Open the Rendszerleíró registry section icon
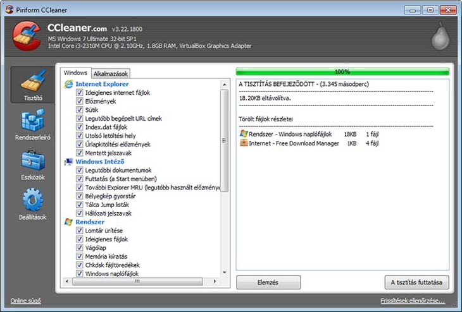The image size is (462, 312). (x=33, y=120)
